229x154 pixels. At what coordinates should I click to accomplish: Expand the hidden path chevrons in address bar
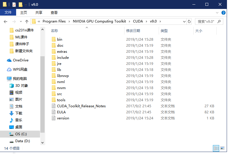tap(39, 22)
